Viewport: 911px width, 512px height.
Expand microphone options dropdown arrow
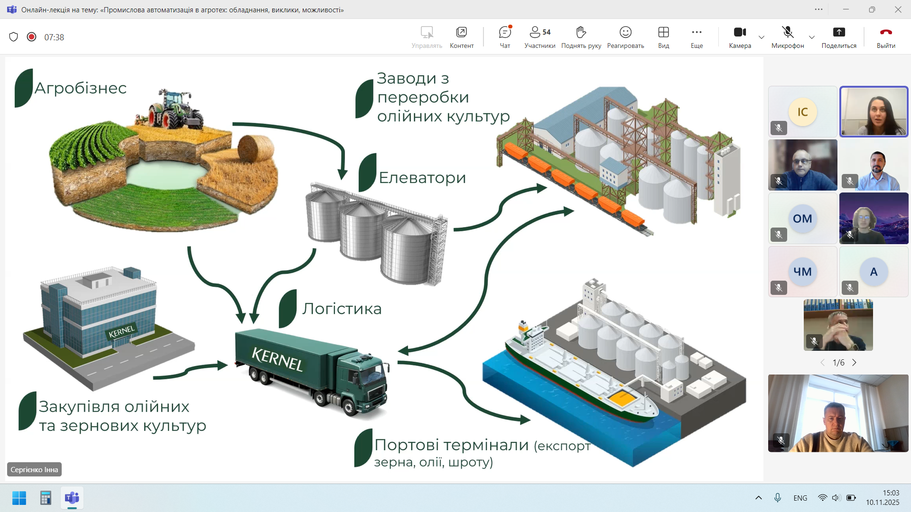tap(812, 37)
